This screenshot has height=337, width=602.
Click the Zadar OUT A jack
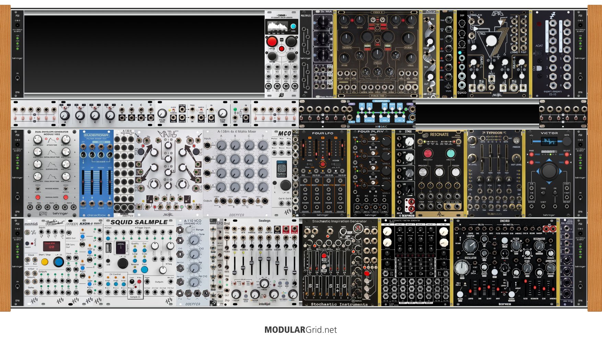coord(269,86)
